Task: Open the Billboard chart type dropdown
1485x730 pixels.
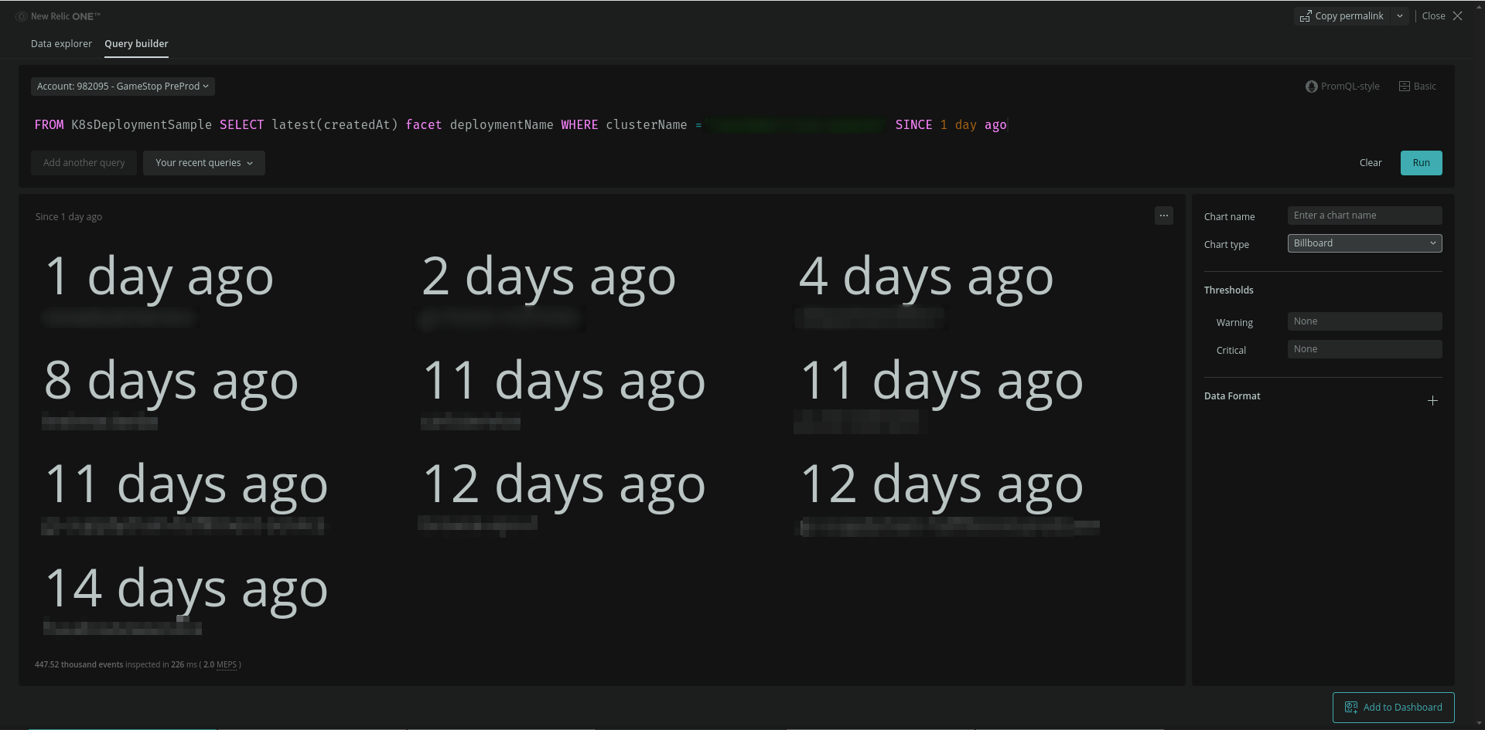Action: pyautogui.click(x=1364, y=243)
